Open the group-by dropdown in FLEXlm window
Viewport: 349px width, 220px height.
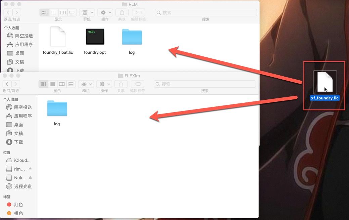tap(86, 84)
